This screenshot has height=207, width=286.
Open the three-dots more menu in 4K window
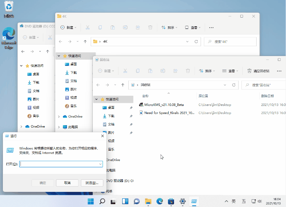pyautogui.click(x=211, y=27)
